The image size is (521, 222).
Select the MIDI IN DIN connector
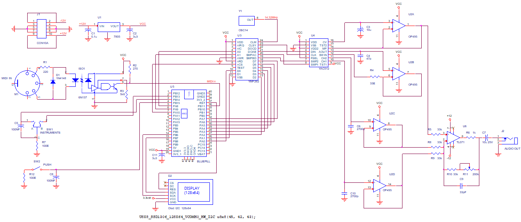point(28,84)
